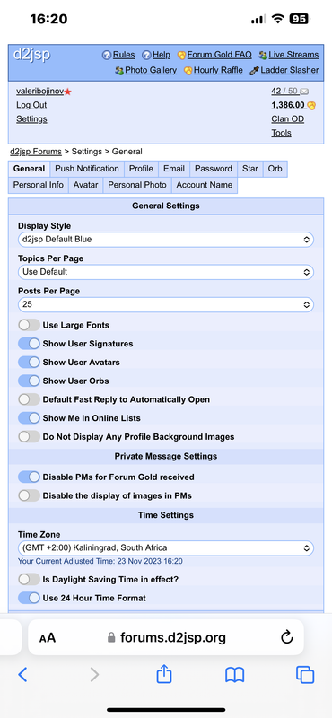
Task: Open the Time Zone dropdown
Action: [x=166, y=547]
